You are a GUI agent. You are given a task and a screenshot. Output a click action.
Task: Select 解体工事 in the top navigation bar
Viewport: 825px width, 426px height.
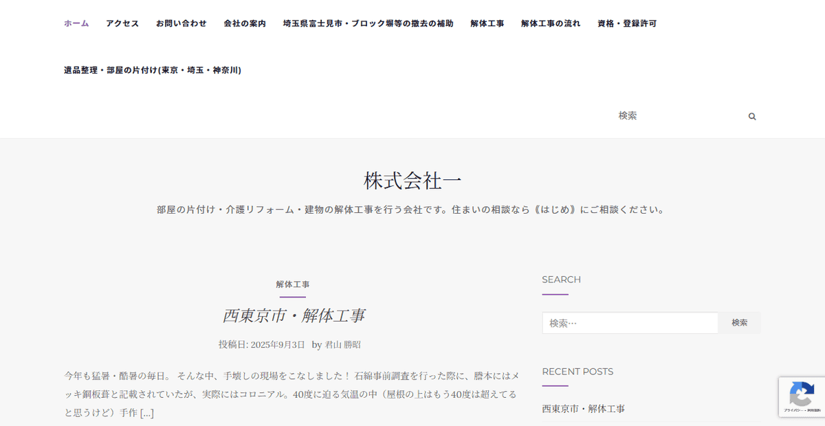tap(487, 23)
